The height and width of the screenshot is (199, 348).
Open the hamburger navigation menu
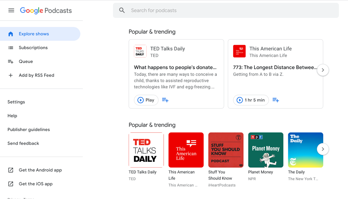(11, 10)
